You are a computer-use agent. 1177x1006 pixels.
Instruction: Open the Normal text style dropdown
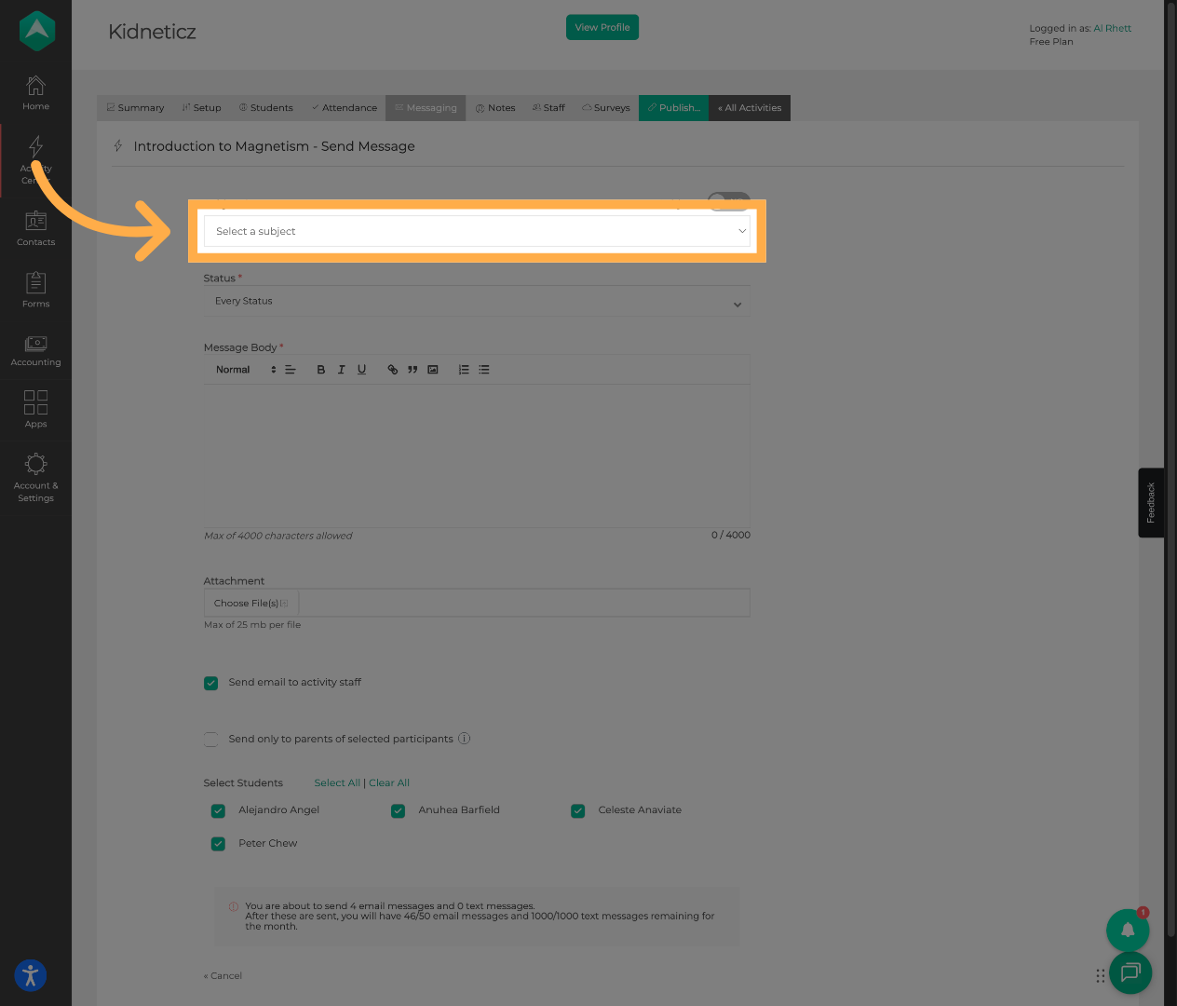click(246, 370)
